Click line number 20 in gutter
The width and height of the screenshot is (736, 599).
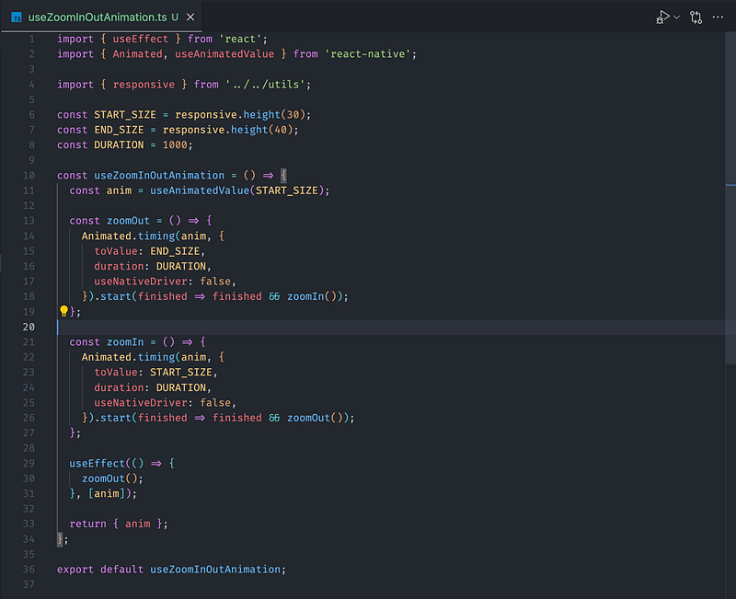29,327
